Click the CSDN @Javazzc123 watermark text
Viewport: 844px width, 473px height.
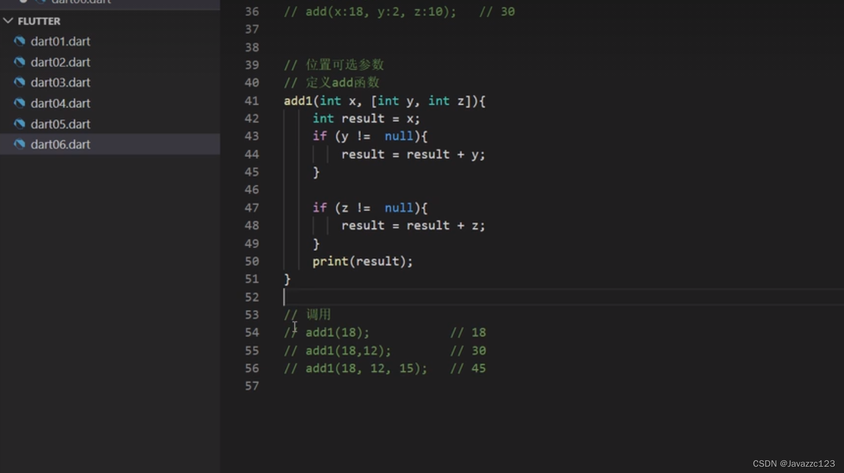tap(793, 463)
